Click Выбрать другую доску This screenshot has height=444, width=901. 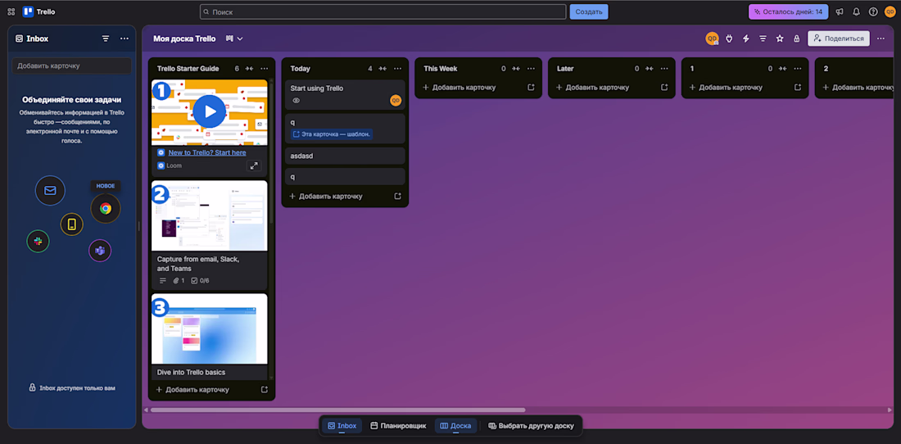[531, 426]
